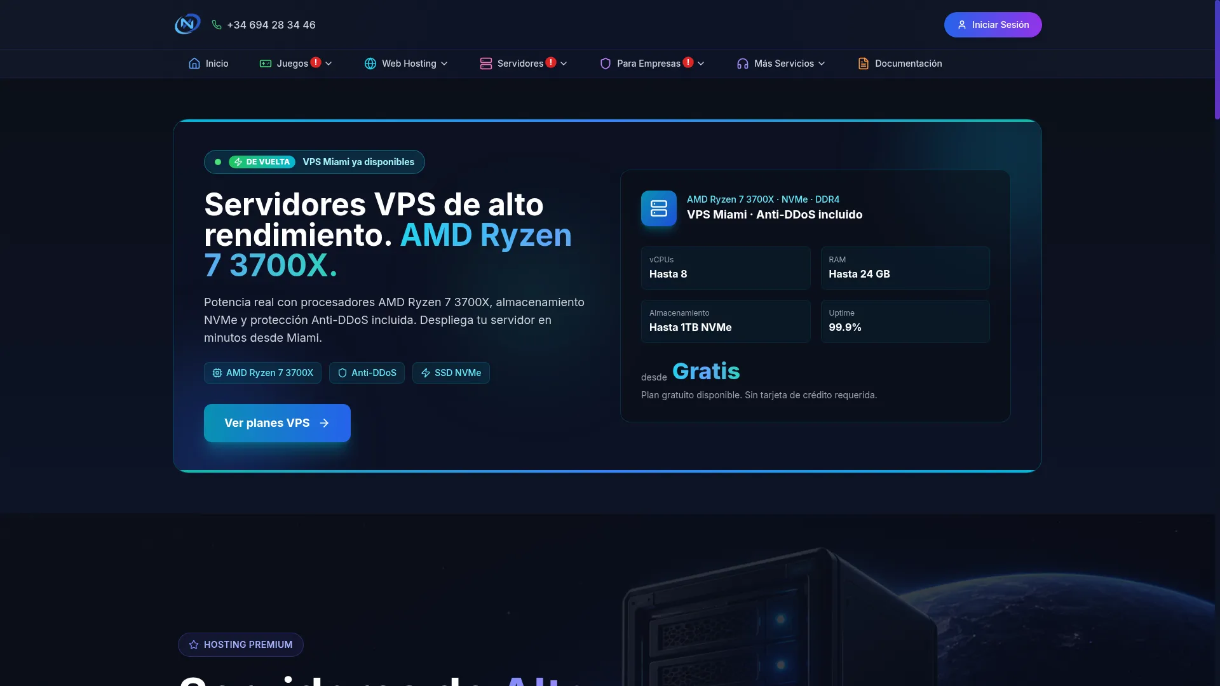The height and width of the screenshot is (686, 1220).
Task: Click the gamepad icon beside Juegos
Action: [x=266, y=64]
